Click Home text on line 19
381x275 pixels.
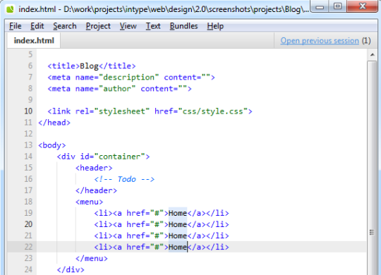click(x=178, y=213)
